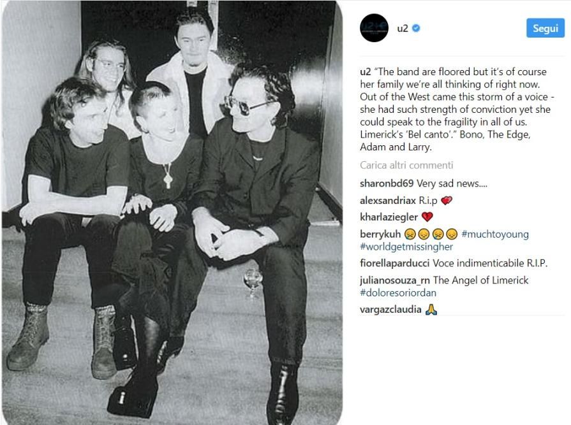
Task: Click the broken heart emoji by kharlaziegler
Action: click(427, 217)
